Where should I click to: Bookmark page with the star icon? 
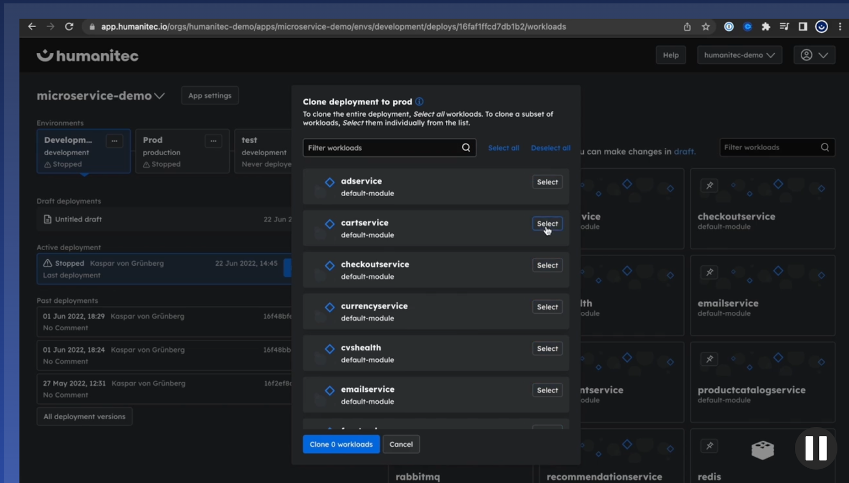pyautogui.click(x=706, y=27)
